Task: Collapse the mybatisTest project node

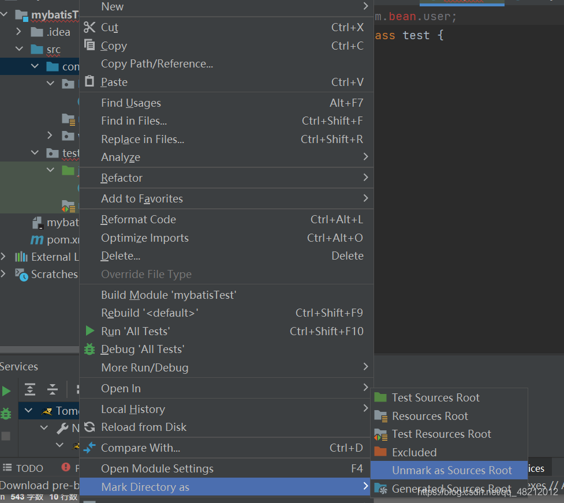Action: click(4, 14)
